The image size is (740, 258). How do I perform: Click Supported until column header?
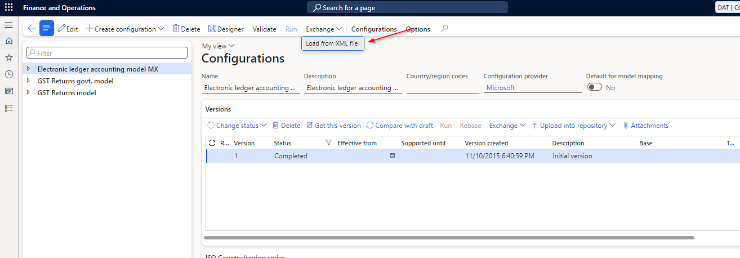point(423,143)
